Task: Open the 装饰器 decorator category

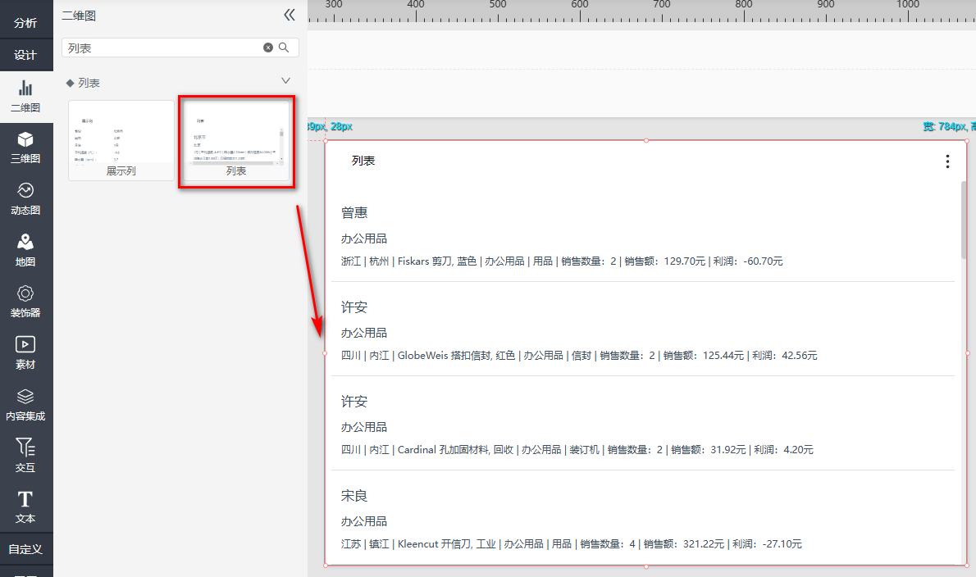Action: [25, 302]
